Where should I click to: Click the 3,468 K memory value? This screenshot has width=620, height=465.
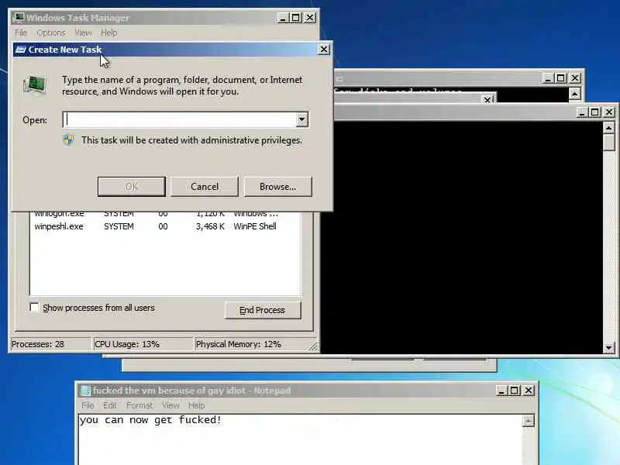(210, 226)
